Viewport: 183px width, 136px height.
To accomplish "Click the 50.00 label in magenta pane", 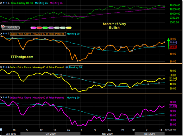I will point(173,111).
